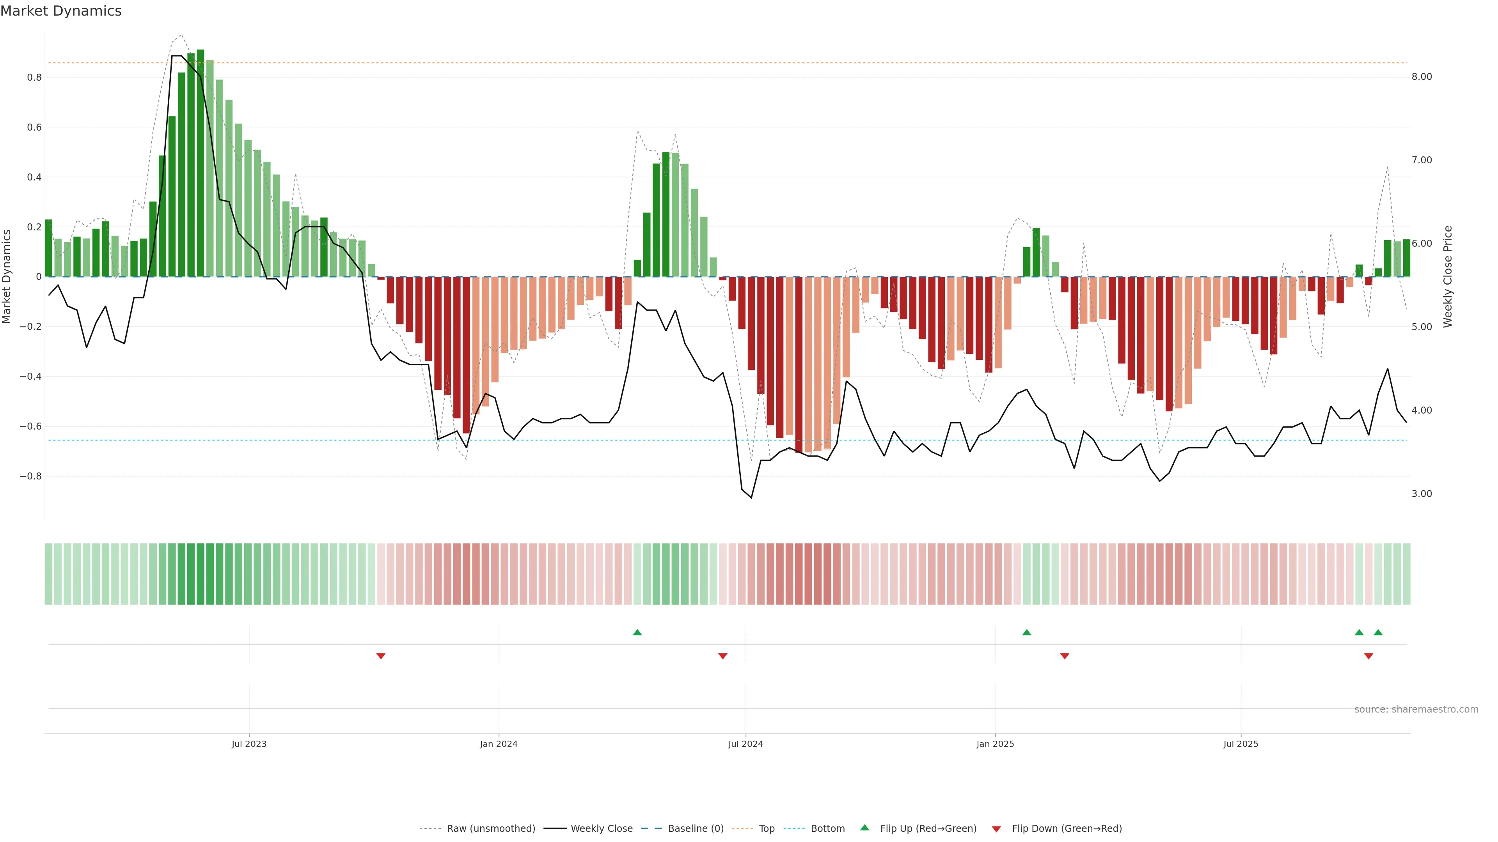Click the green triangle icon in the legend

(x=865, y=828)
